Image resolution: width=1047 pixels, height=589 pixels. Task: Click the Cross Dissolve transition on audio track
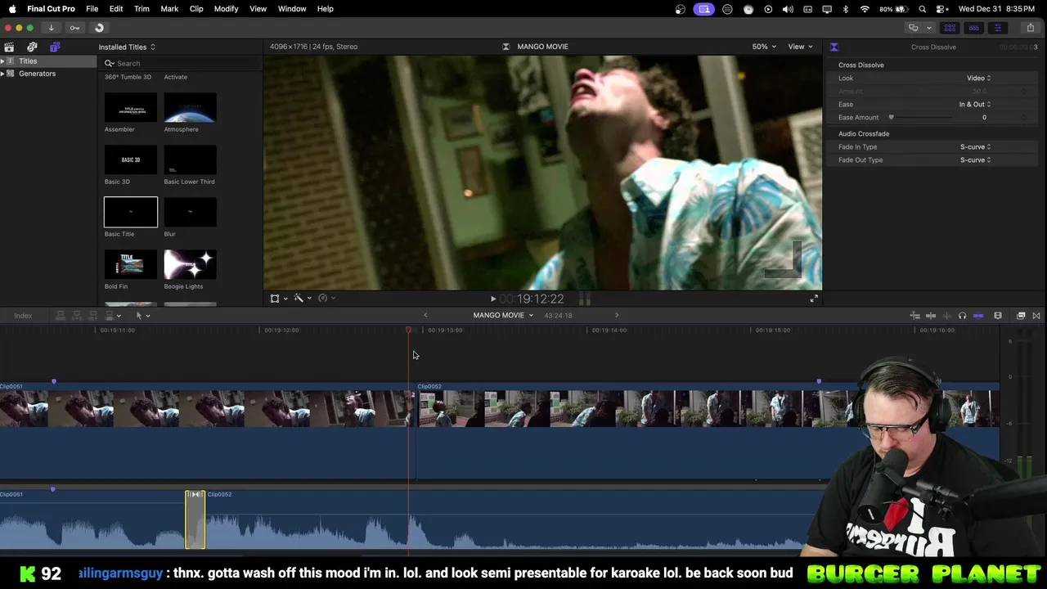pos(195,519)
